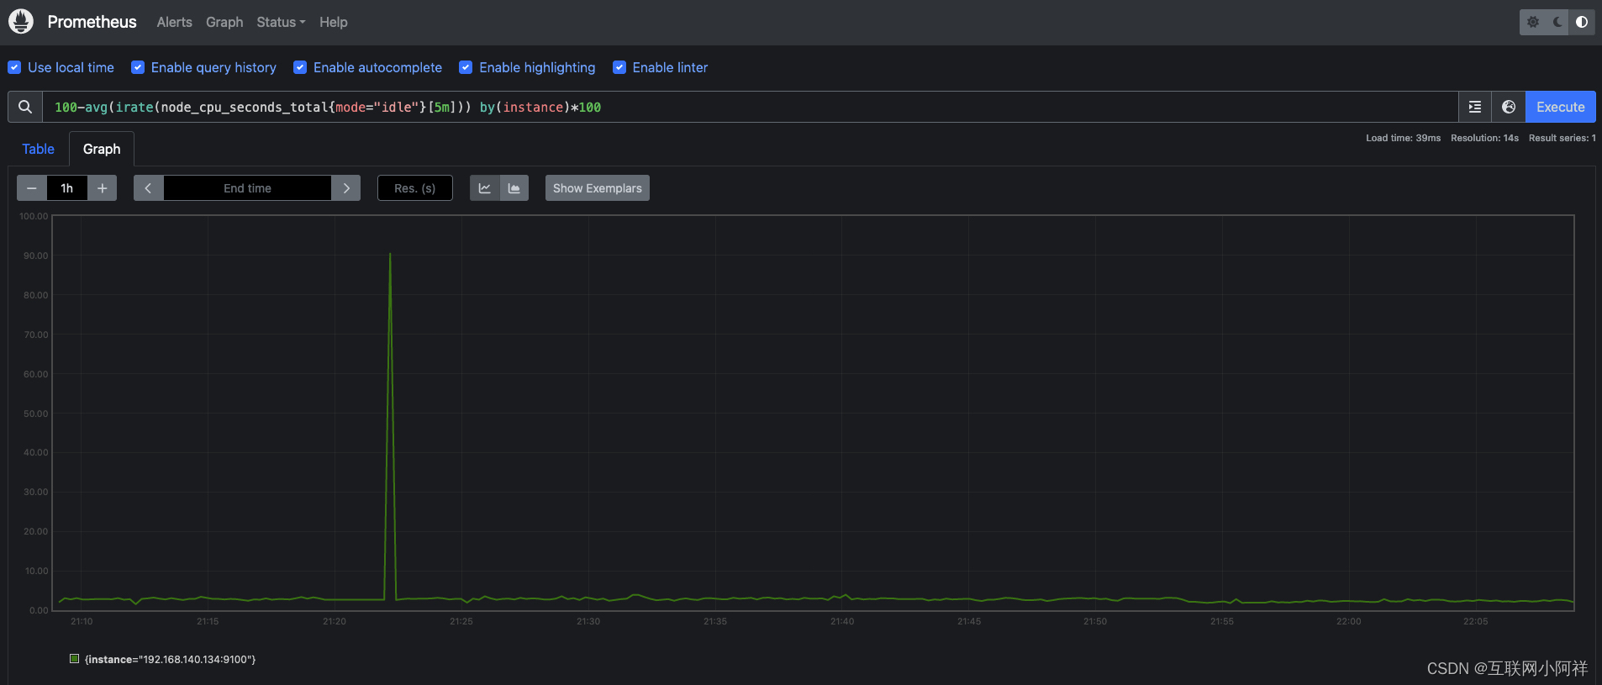This screenshot has height=685, width=1602.
Task: Click into the PromQL expression field
Action: coord(750,107)
